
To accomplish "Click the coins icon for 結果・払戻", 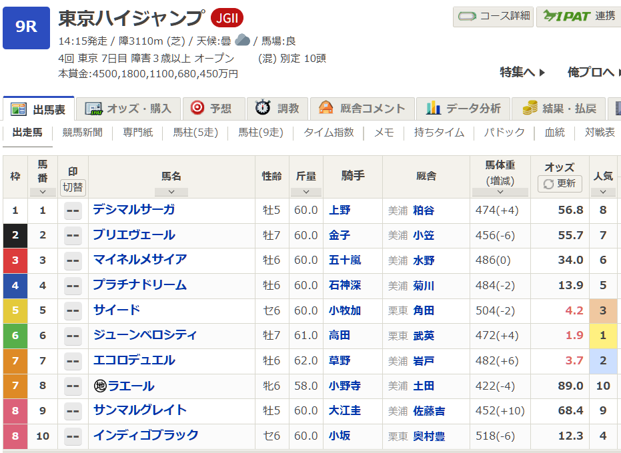I will [x=530, y=108].
